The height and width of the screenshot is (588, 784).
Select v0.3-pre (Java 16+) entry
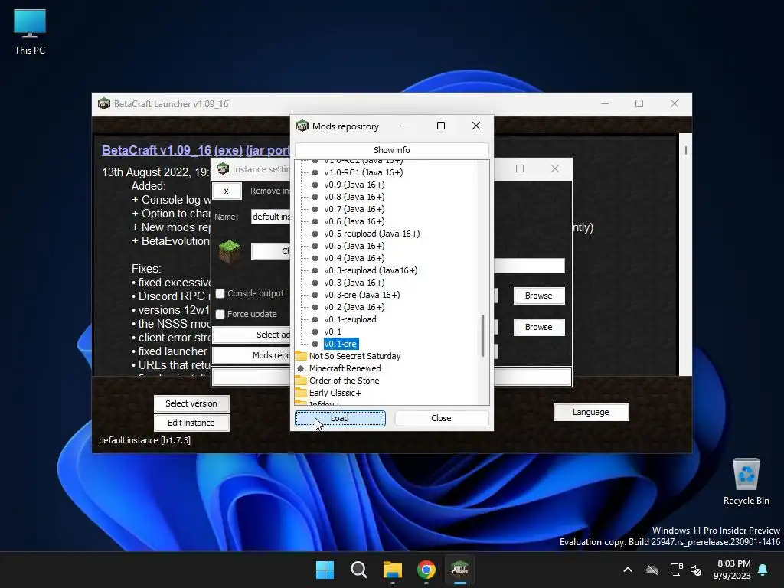coord(362,295)
